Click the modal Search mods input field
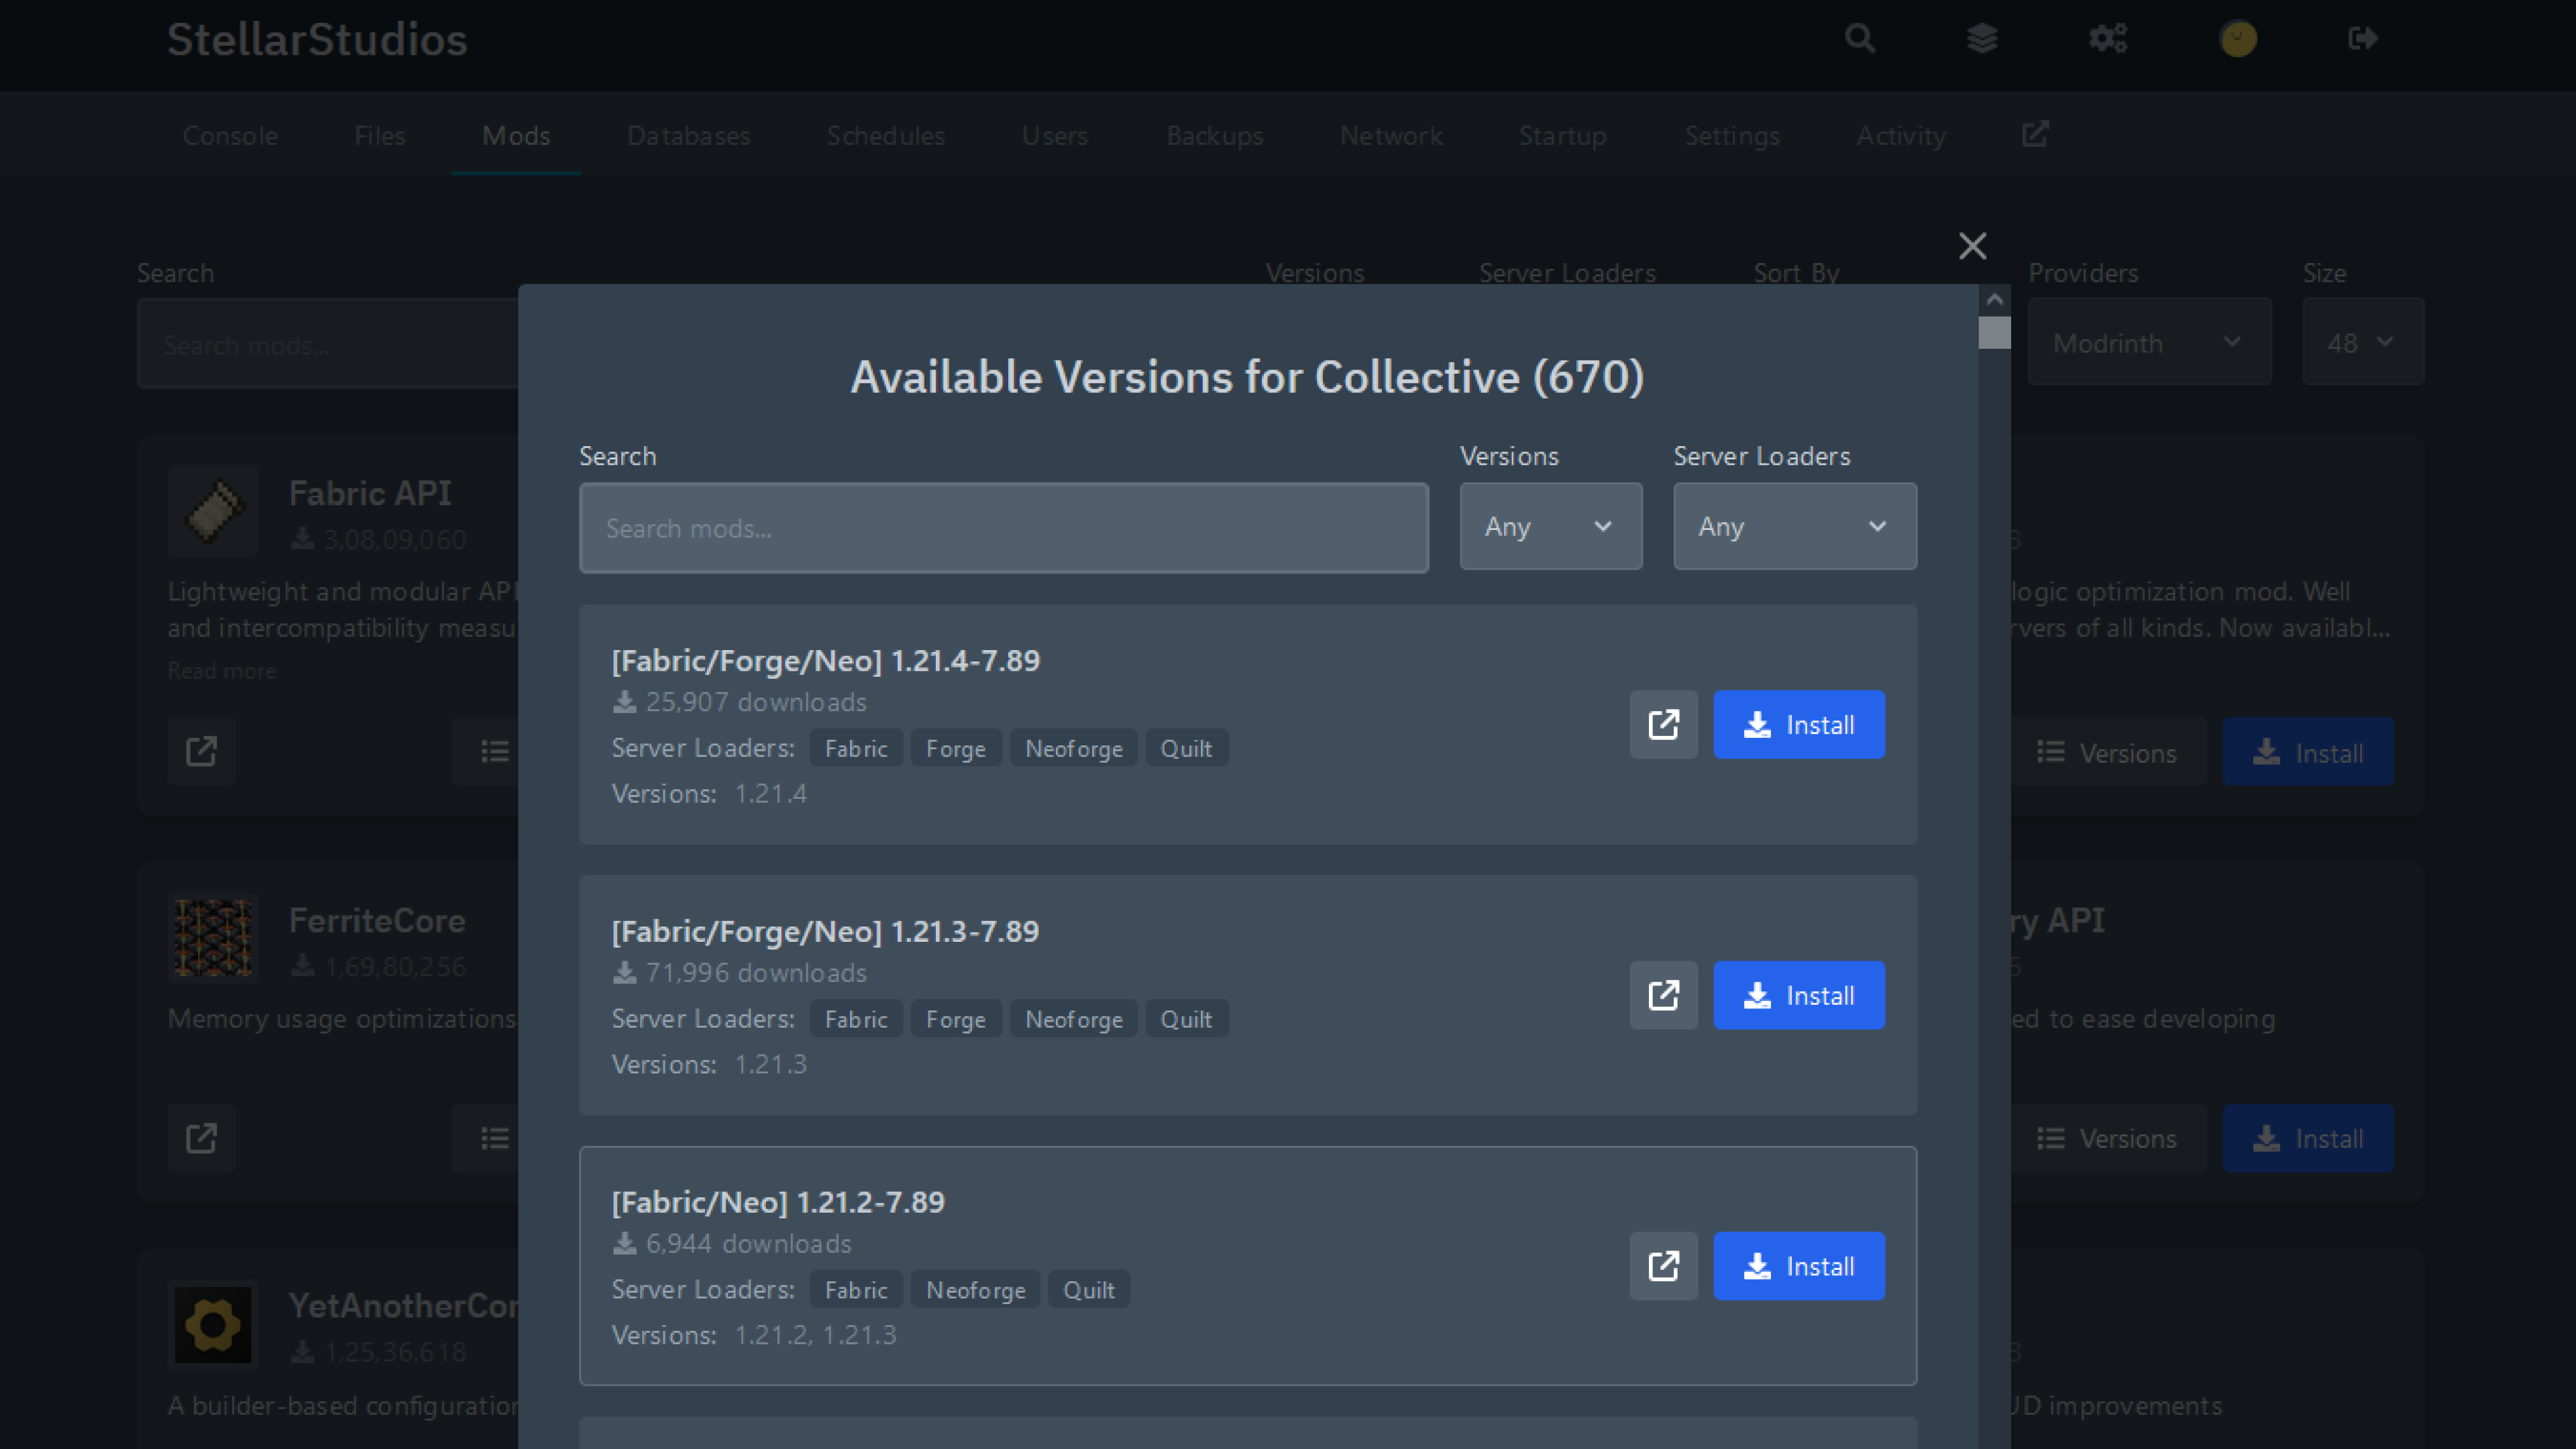 coord(1003,528)
